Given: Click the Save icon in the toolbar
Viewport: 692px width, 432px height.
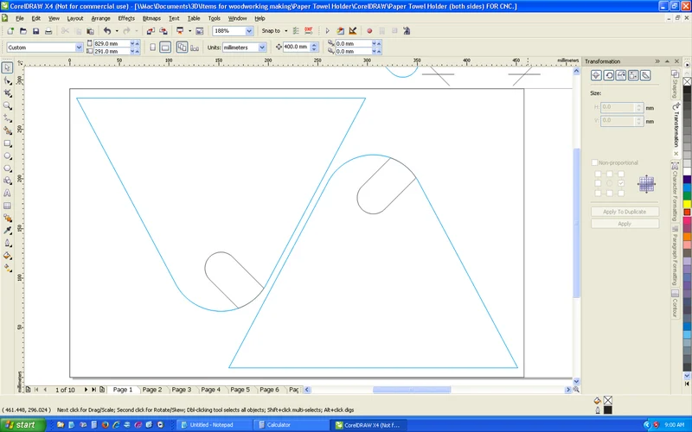Looking at the screenshot, I should 35,31.
